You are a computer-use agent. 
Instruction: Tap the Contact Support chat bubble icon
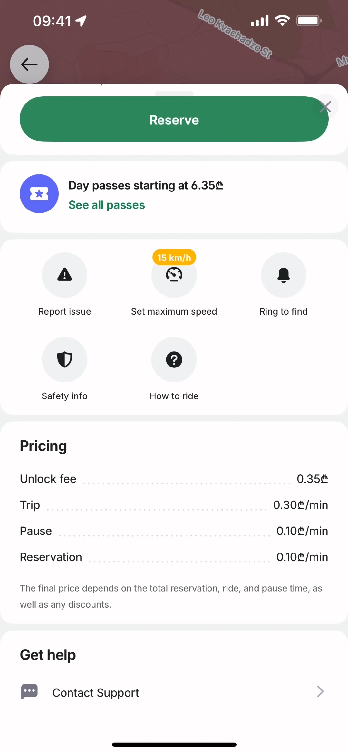coord(29,691)
